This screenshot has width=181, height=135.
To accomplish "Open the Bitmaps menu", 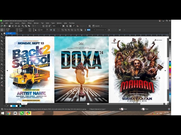I will 36,23.
